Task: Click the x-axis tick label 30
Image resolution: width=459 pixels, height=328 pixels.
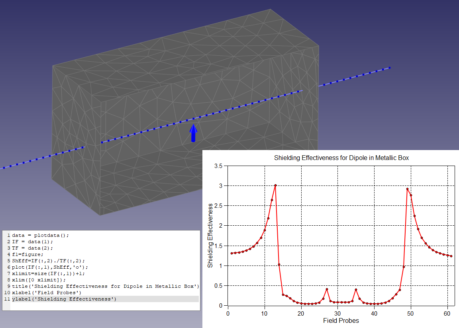Action: (x=337, y=313)
